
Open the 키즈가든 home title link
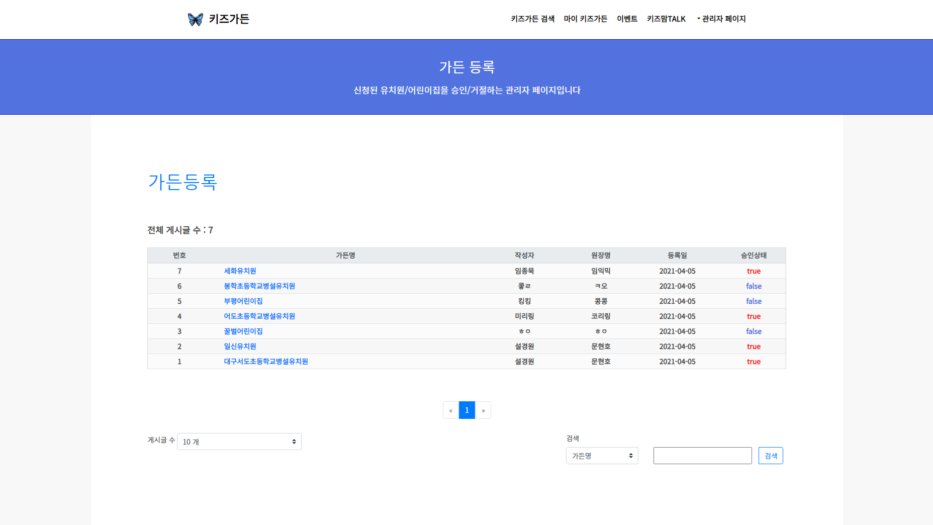coord(229,19)
